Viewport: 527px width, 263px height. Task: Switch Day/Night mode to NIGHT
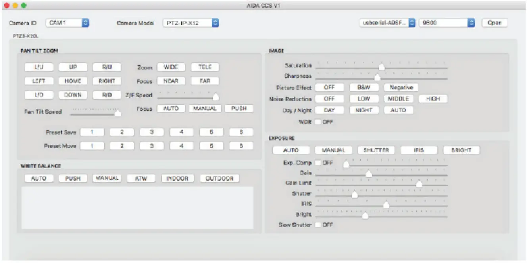364,110
